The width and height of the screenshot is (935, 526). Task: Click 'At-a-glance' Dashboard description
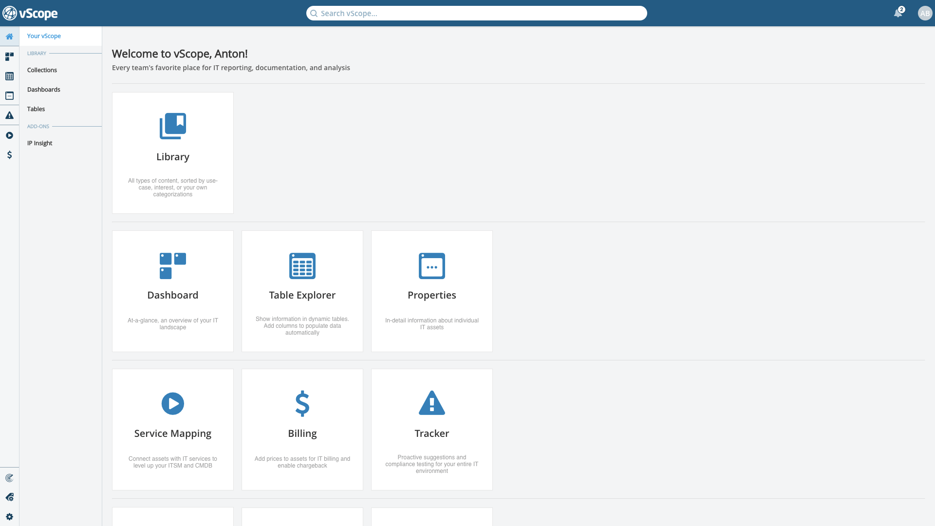pyautogui.click(x=173, y=324)
